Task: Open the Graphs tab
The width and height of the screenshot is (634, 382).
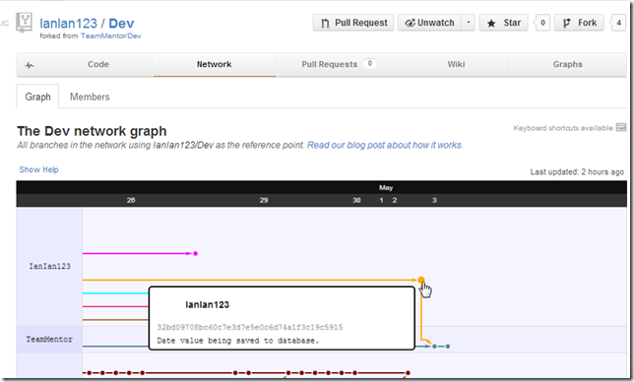Action: click(568, 64)
